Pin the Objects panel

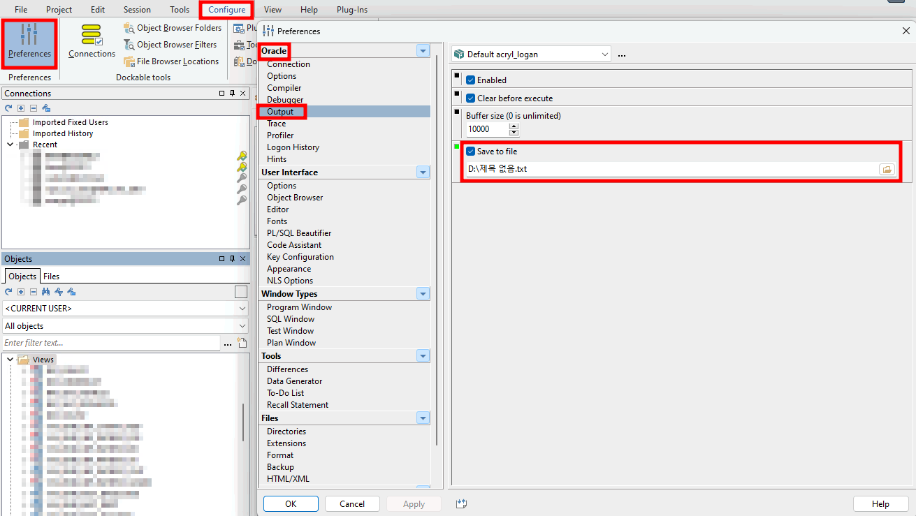click(x=233, y=259)
